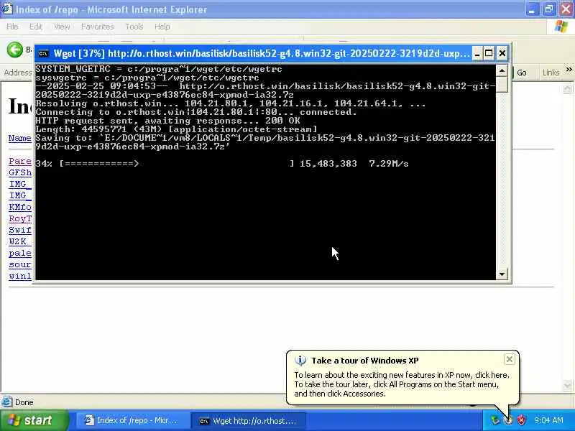575x431 pixels.
Task: Open the winl… link
Action: [20, 276]
